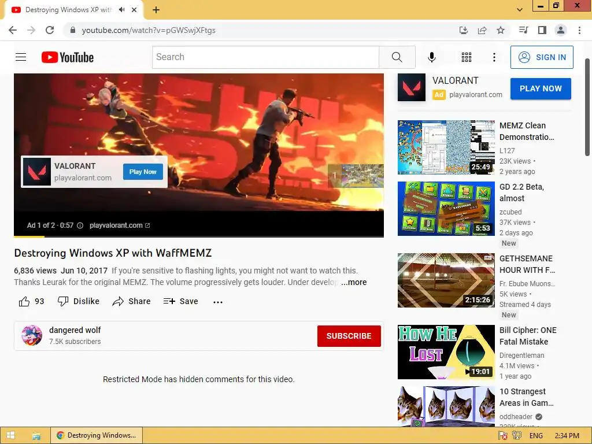The height and width of the screenshot is (444, 592).
Task: Click the Chrome taskbar item Destroying Windows
Action: pos(97,435)
